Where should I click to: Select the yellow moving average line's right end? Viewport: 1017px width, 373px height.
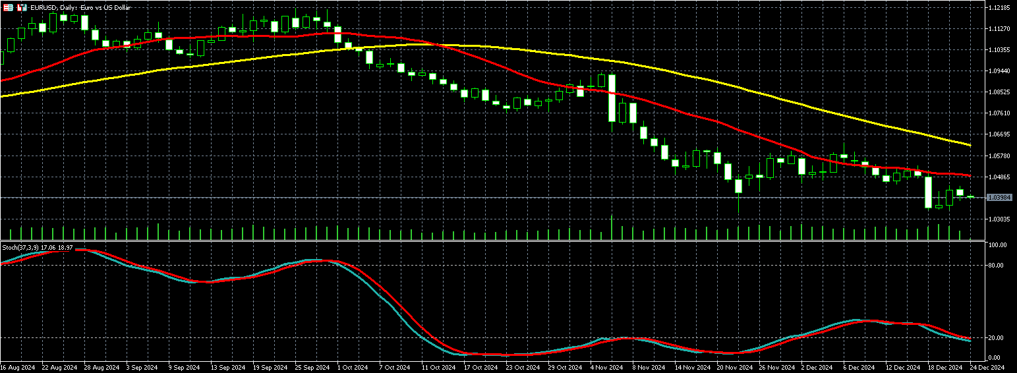tap(969, 145)
